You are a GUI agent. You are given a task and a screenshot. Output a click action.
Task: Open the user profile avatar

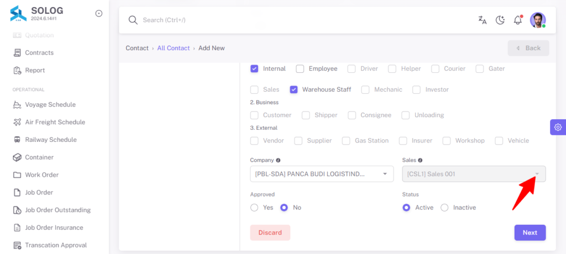(538, 20)
